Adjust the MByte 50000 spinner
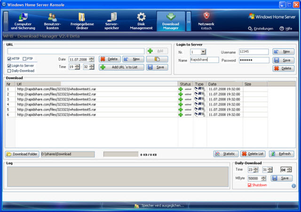Image resolution: width=301 pixels, height=212 pixels. [x=264, y=179]
